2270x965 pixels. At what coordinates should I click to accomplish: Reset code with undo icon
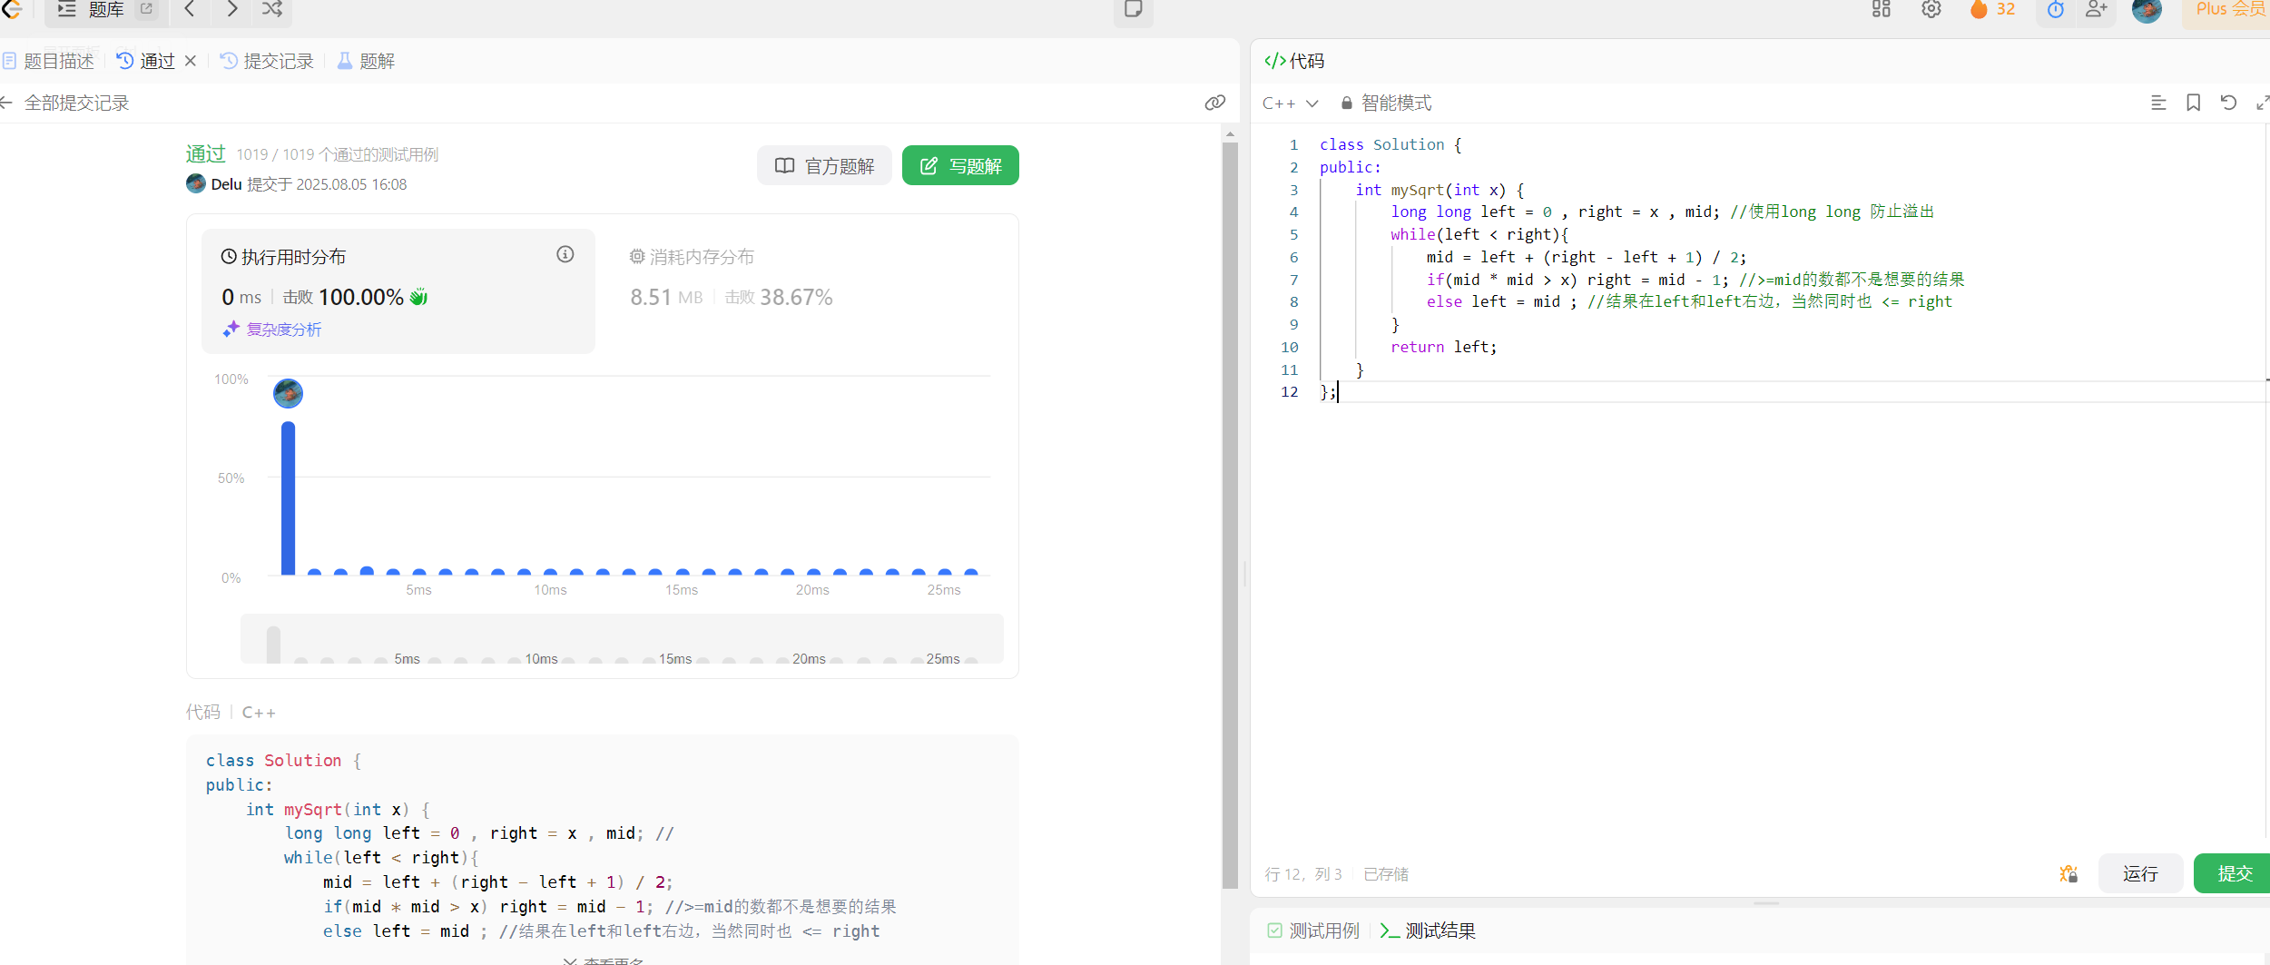(x=2228, y=103)
